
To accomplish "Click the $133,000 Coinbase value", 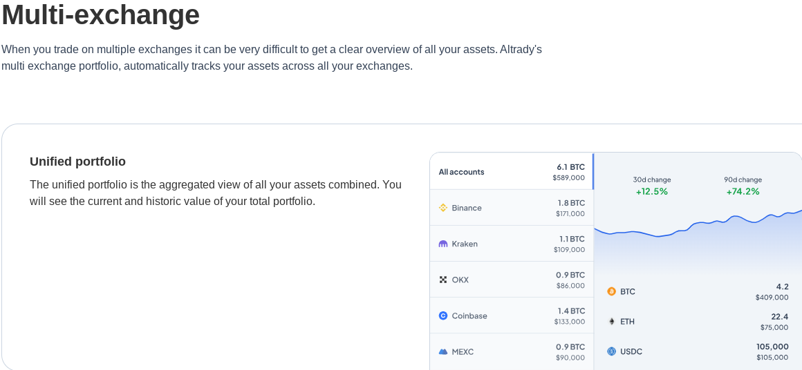I will pos(570,322).
